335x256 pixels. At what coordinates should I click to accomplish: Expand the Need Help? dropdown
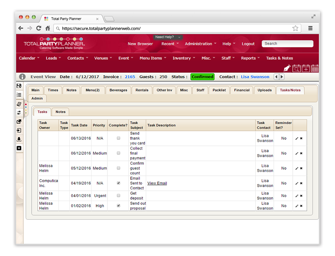tap(168, 37)
